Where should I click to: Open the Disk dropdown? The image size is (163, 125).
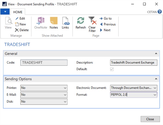(x=65, y=102)
